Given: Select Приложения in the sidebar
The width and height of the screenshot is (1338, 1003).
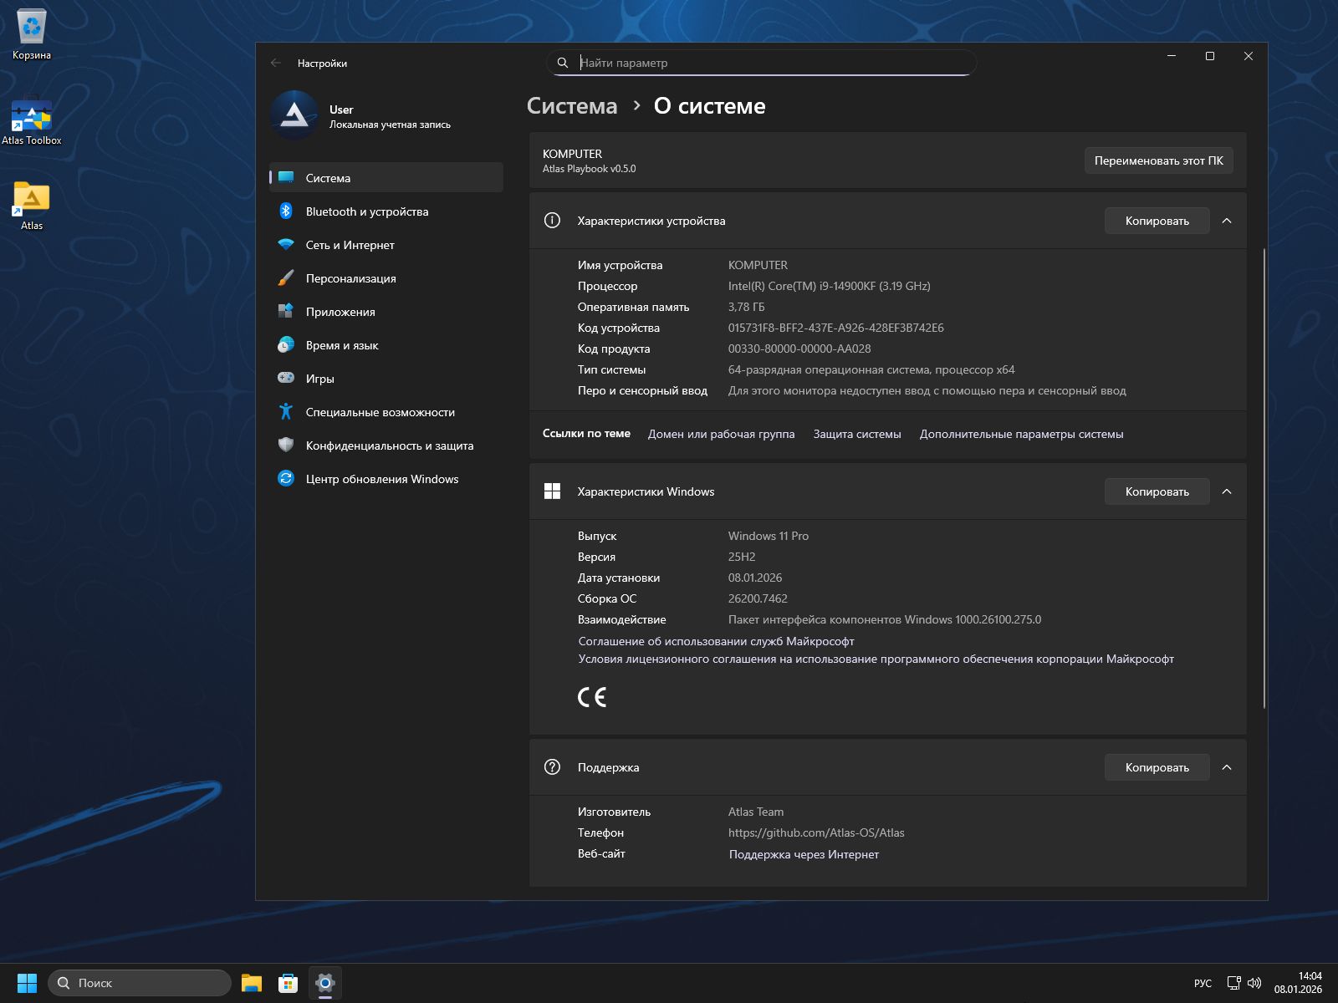Looking at the screenshot, I should (x=340, y=312).
